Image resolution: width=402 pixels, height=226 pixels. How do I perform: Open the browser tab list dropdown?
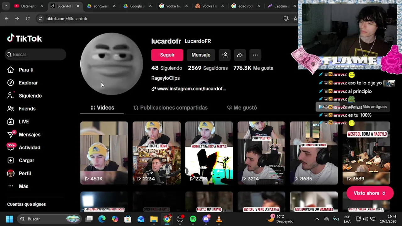[6, 6]
